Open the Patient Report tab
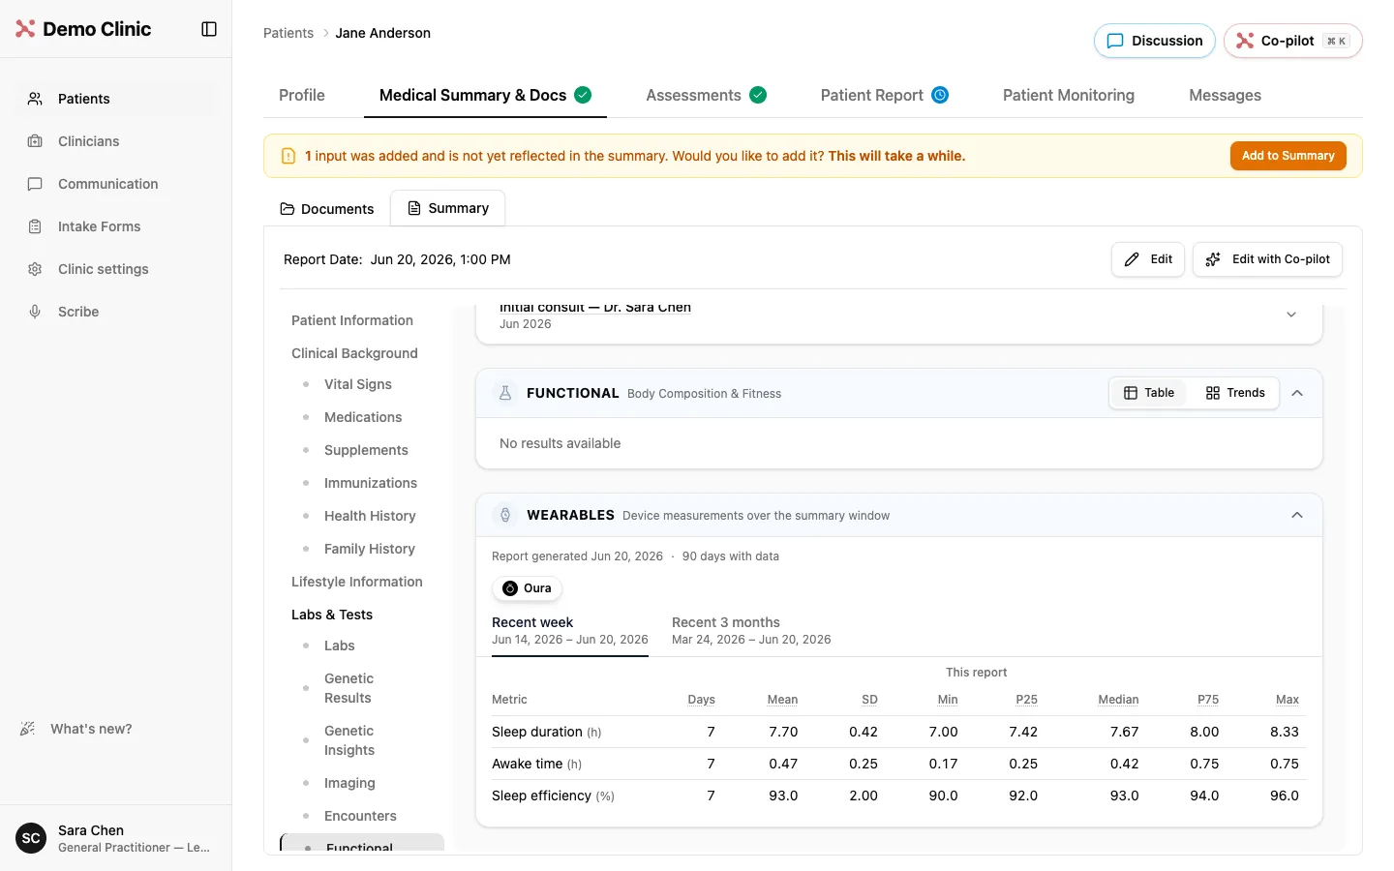This screenshot has height=871, width=1394. [884, 95]
